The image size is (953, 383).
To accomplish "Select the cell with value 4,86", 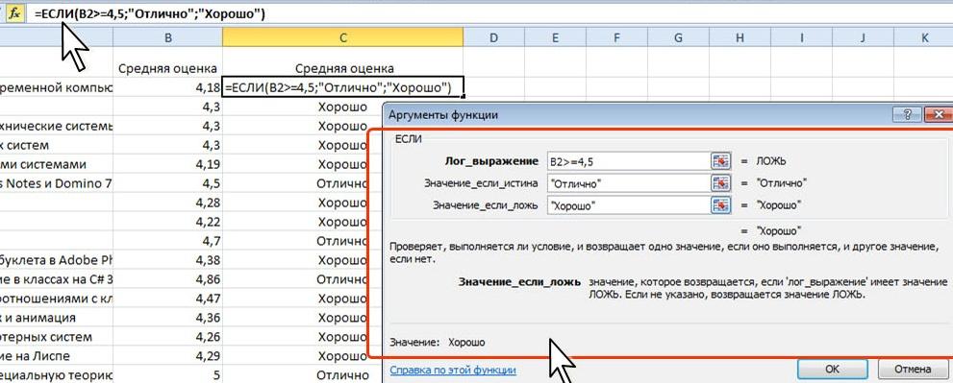I will (167, 278).
